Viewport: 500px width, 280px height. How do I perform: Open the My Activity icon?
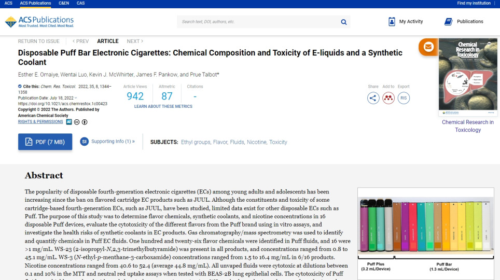[x=392, y=22]
